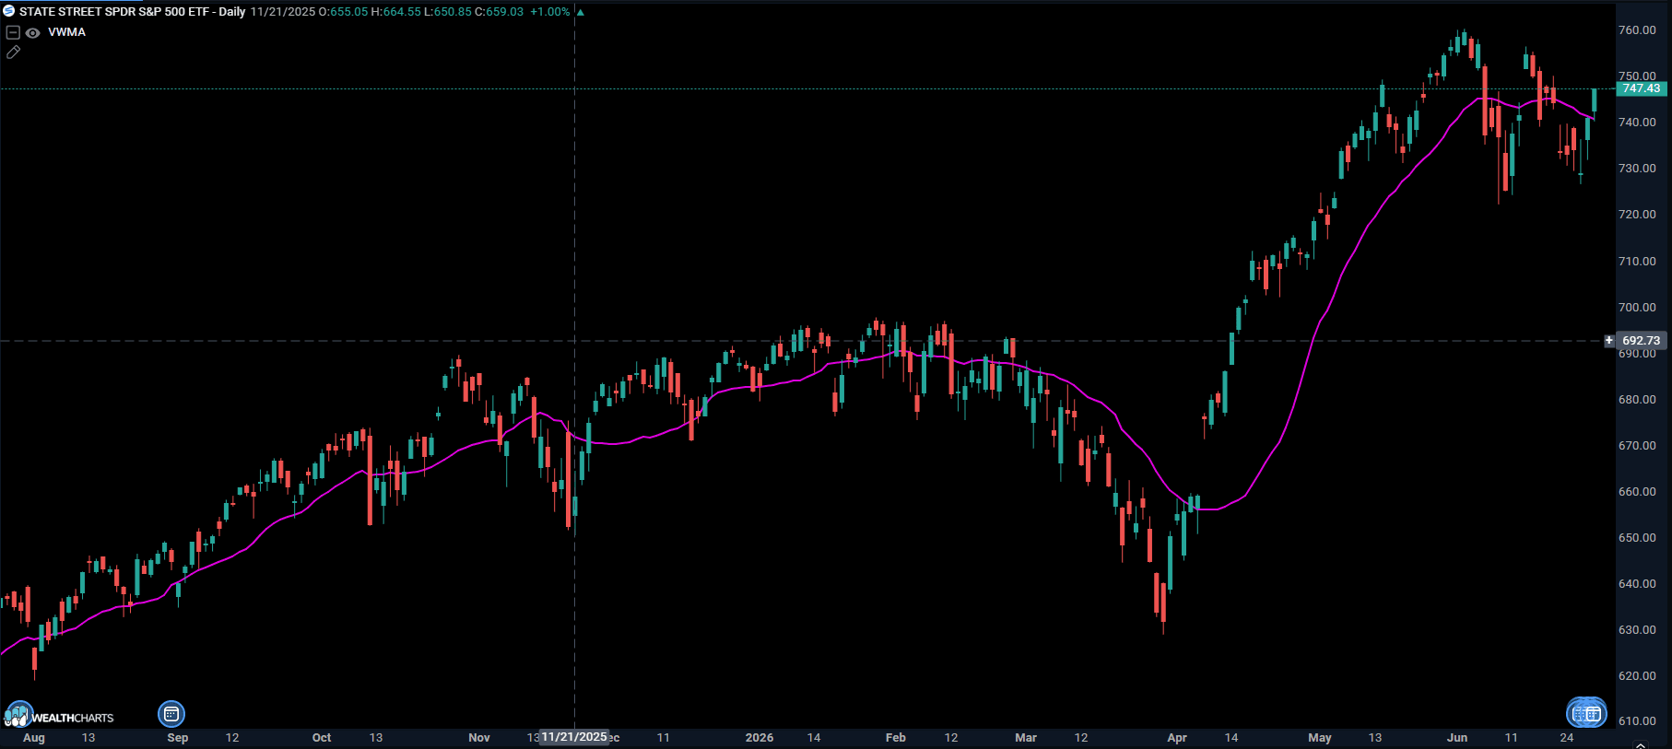Toggle VWMA indicator visibility eye
Image resolution: width=1672 pixels, height=749 pixels.
[32, 32]
